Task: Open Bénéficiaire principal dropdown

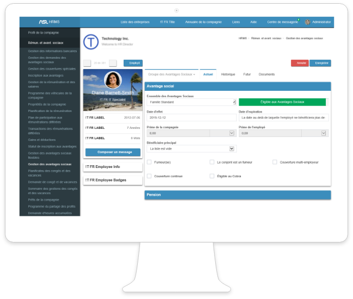Action: pyautogui.click(x=192, y=149)
